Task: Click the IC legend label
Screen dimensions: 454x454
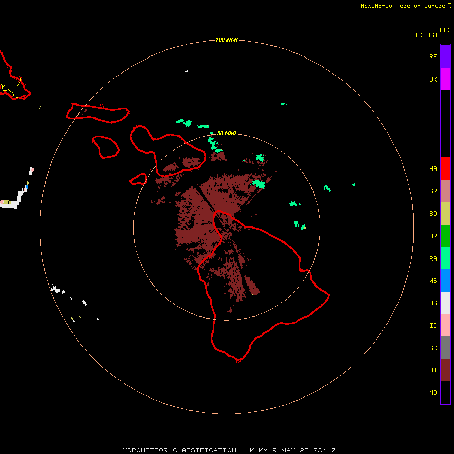Action: pos(433,325)
